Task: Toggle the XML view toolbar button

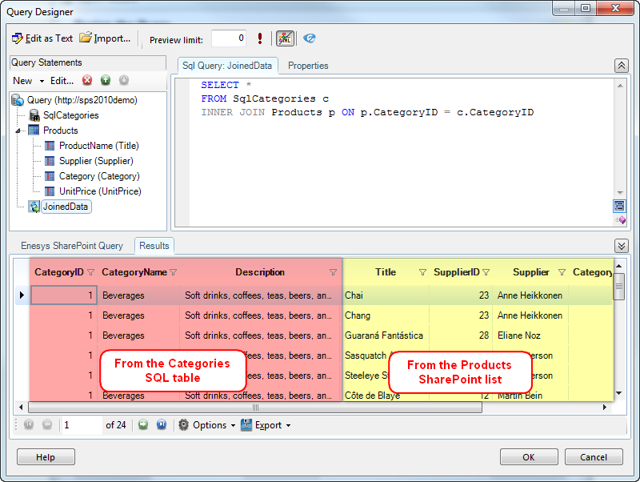Action: click(285, 38)
